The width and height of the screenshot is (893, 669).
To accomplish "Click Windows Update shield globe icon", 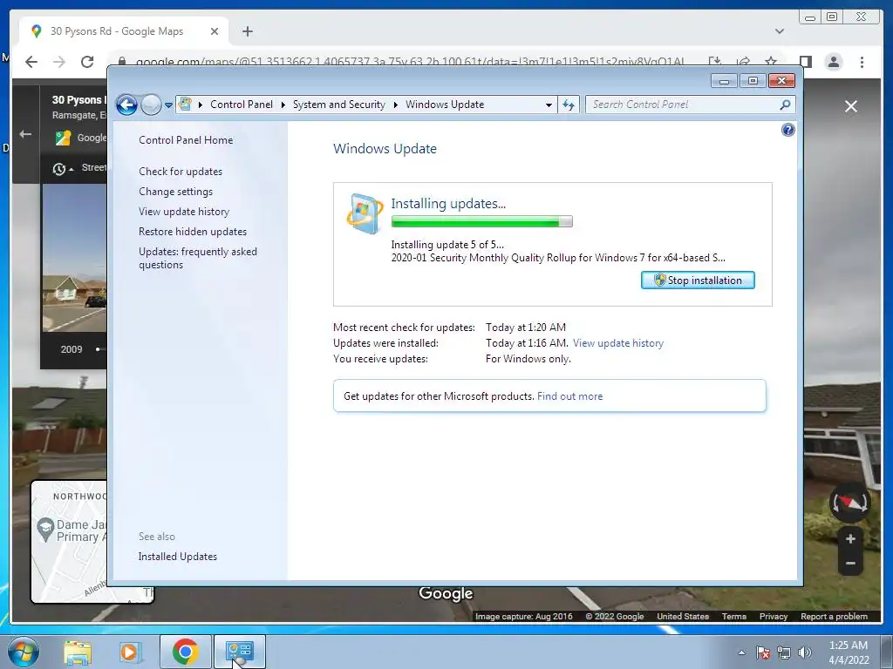I will point(365,213).
